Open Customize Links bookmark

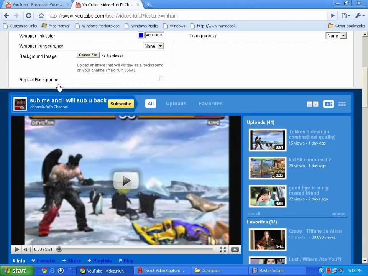tap(20, 26)
